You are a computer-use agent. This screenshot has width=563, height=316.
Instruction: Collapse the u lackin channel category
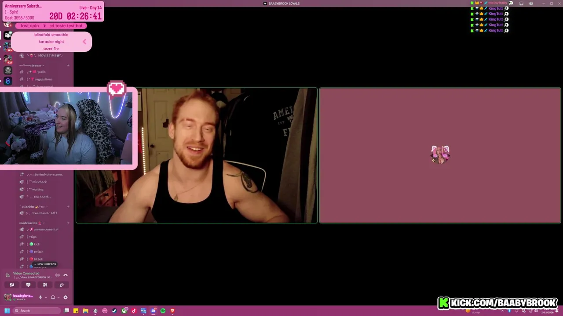(33, 206)
